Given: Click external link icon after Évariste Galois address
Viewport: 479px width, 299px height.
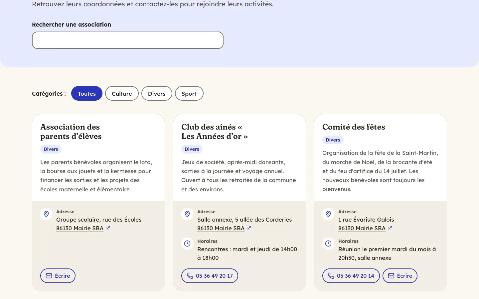Looking at the screenshot, I should click(x=390, y=228).
